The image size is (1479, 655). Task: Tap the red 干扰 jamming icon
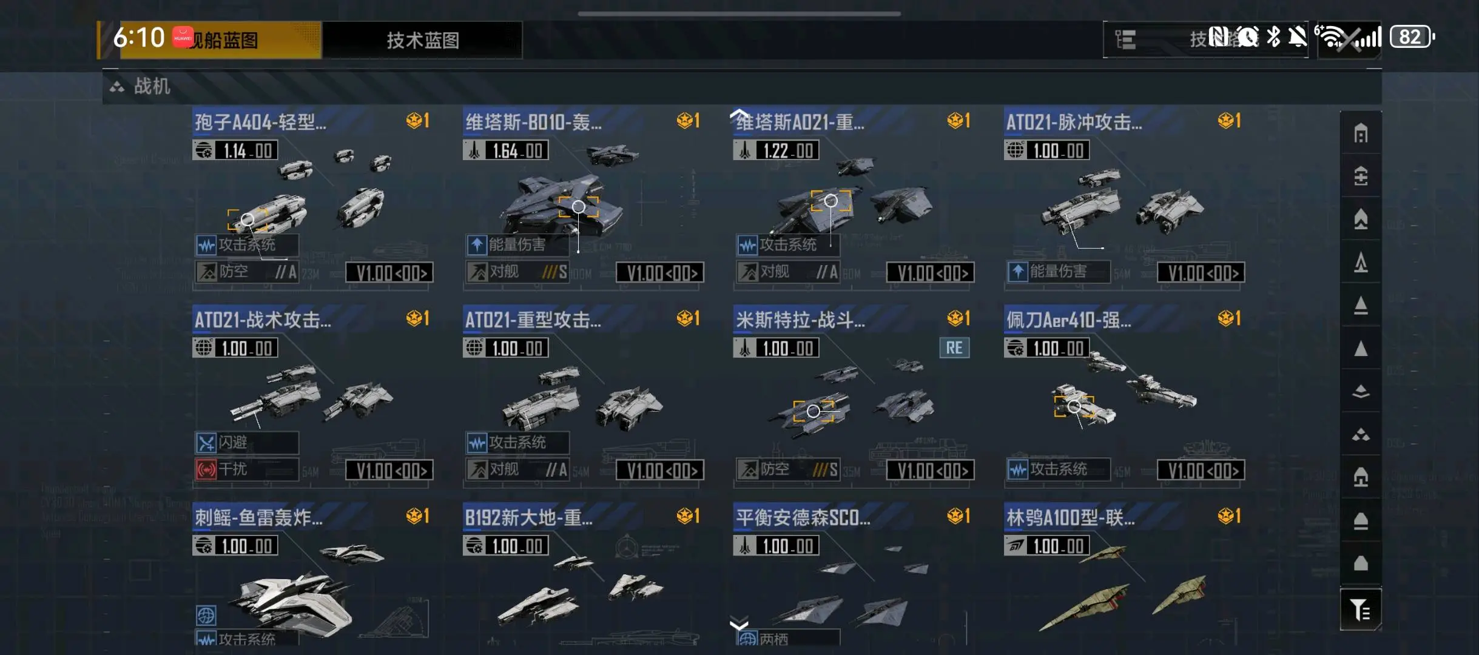click(x=206, y=469)
